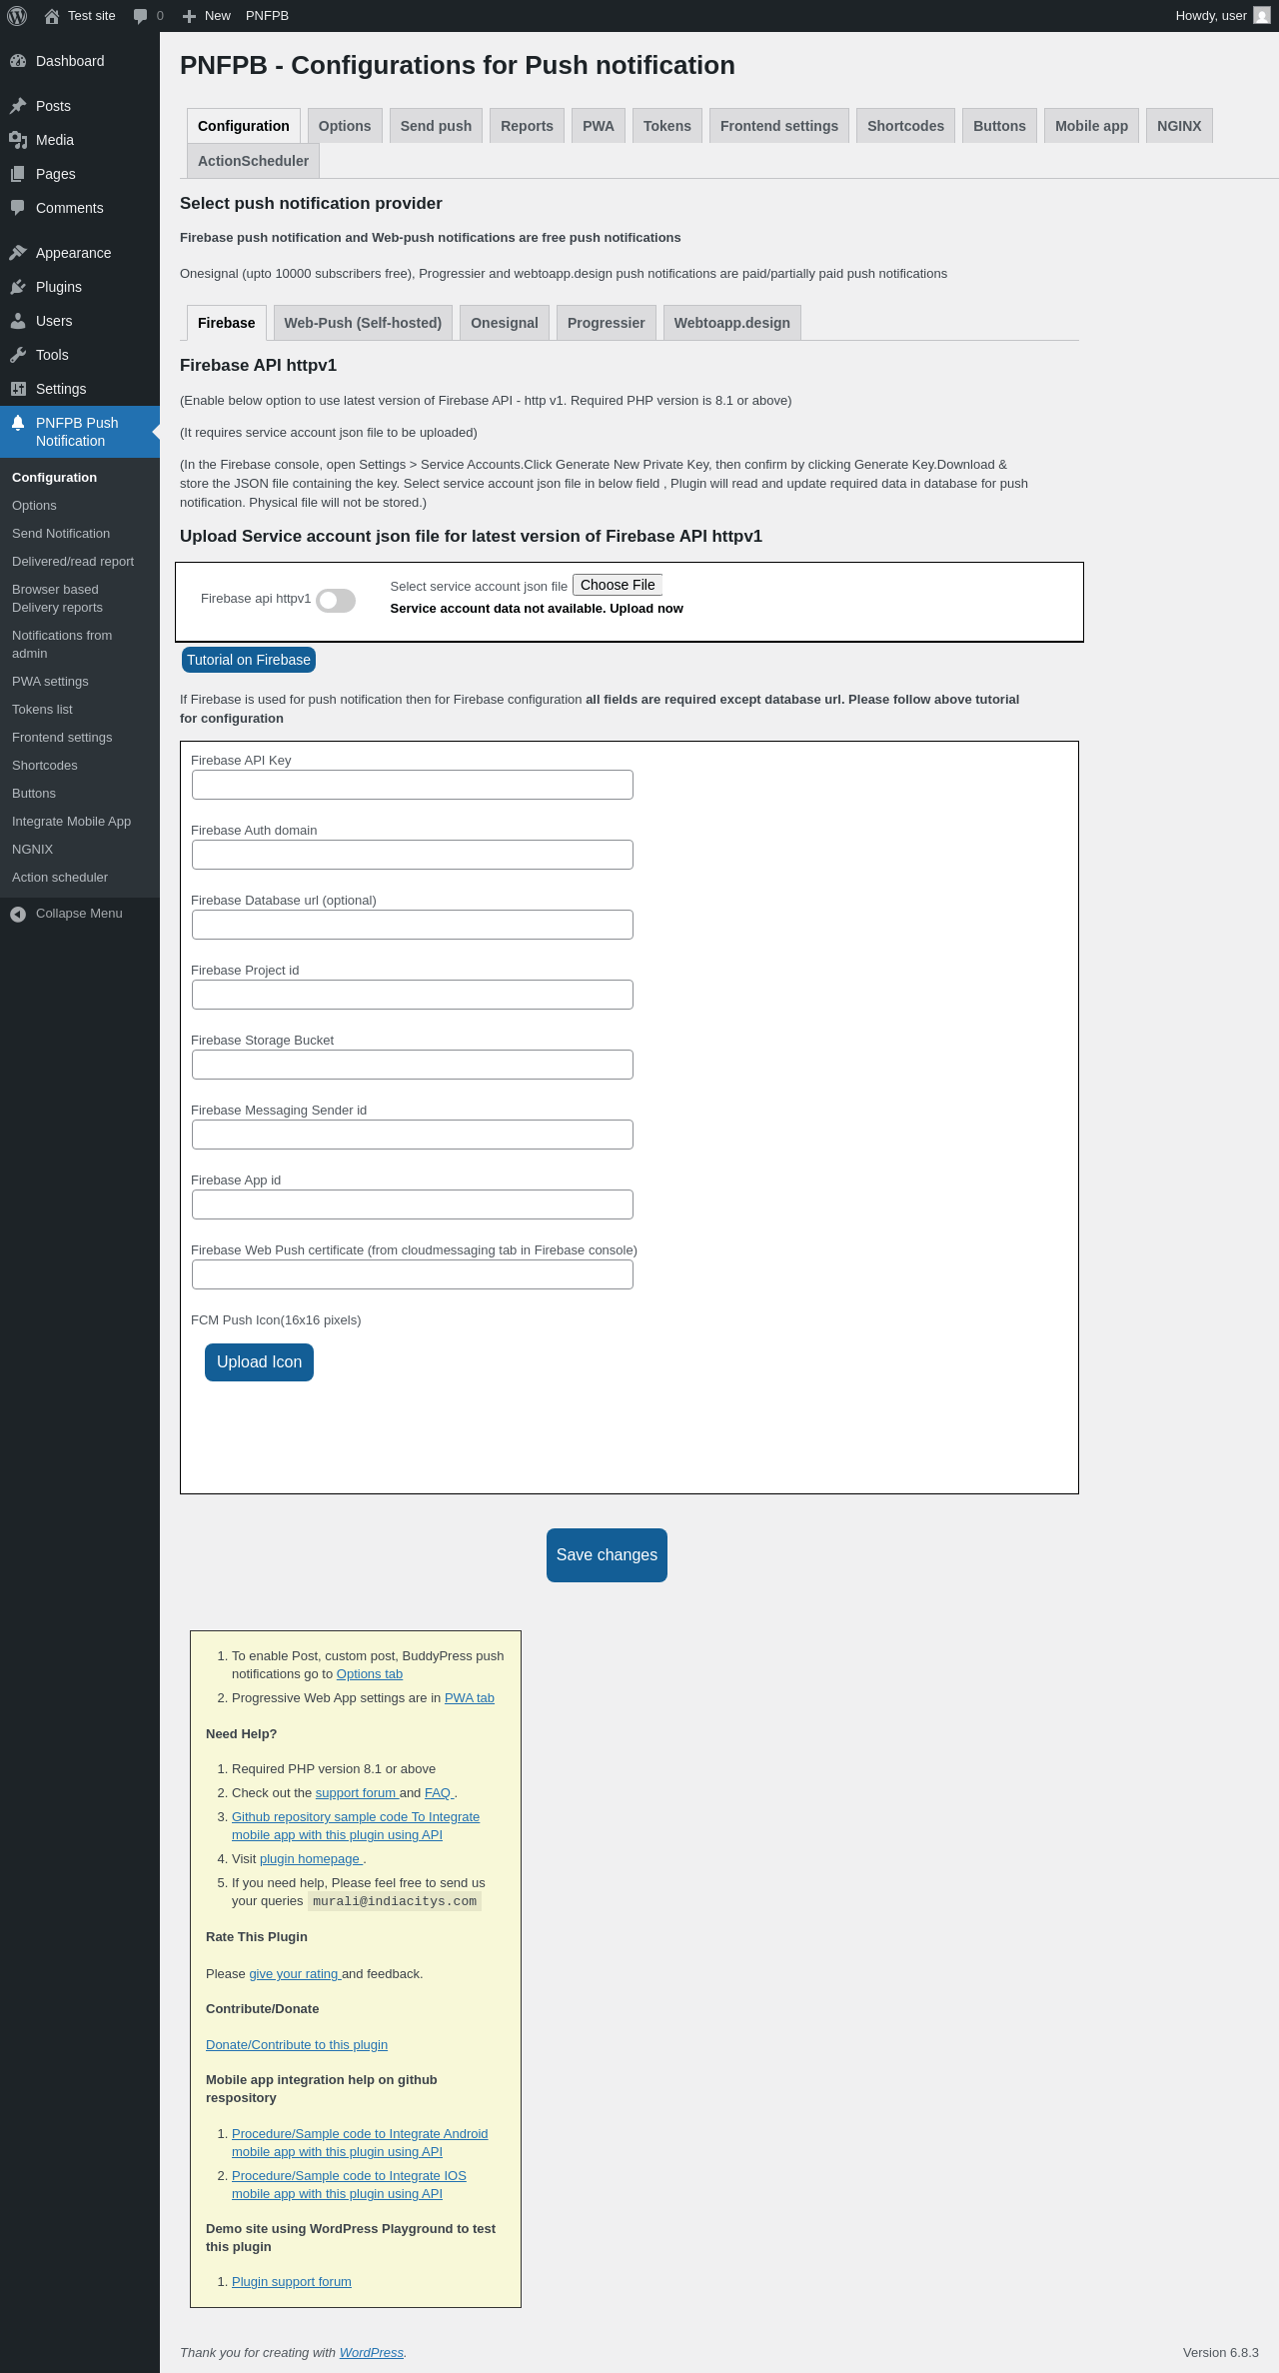
Task: Open the Shortcodes tab
Action: pyautogui.click(x=905, y=126)
